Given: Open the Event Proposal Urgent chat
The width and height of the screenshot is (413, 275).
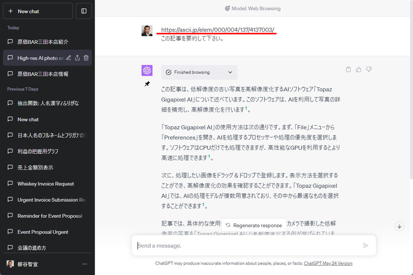Looking at the screenshot, I should tap(47, 232).
